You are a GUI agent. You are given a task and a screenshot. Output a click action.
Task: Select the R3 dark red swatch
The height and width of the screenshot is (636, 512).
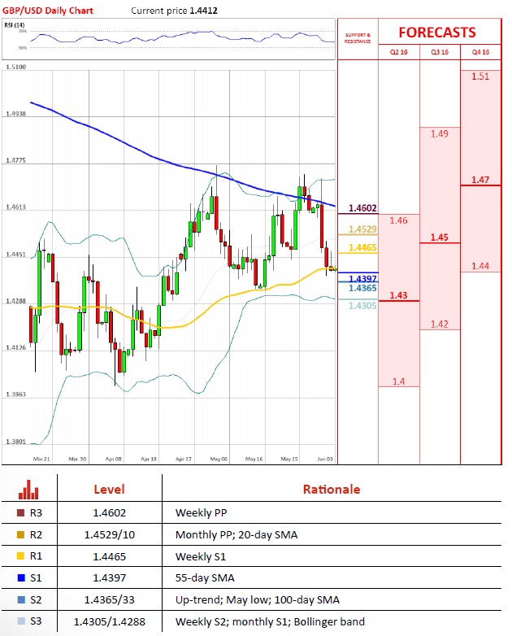pyautogui.click(x=20, y=512)
